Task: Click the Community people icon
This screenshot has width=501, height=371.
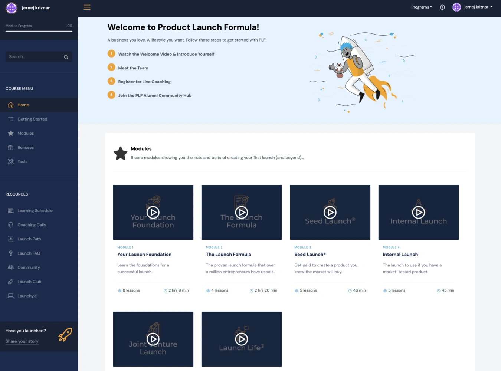Action: (11, 267)
